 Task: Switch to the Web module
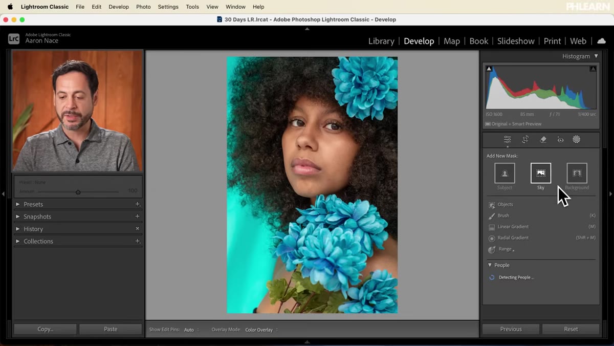tap(578, 41)
